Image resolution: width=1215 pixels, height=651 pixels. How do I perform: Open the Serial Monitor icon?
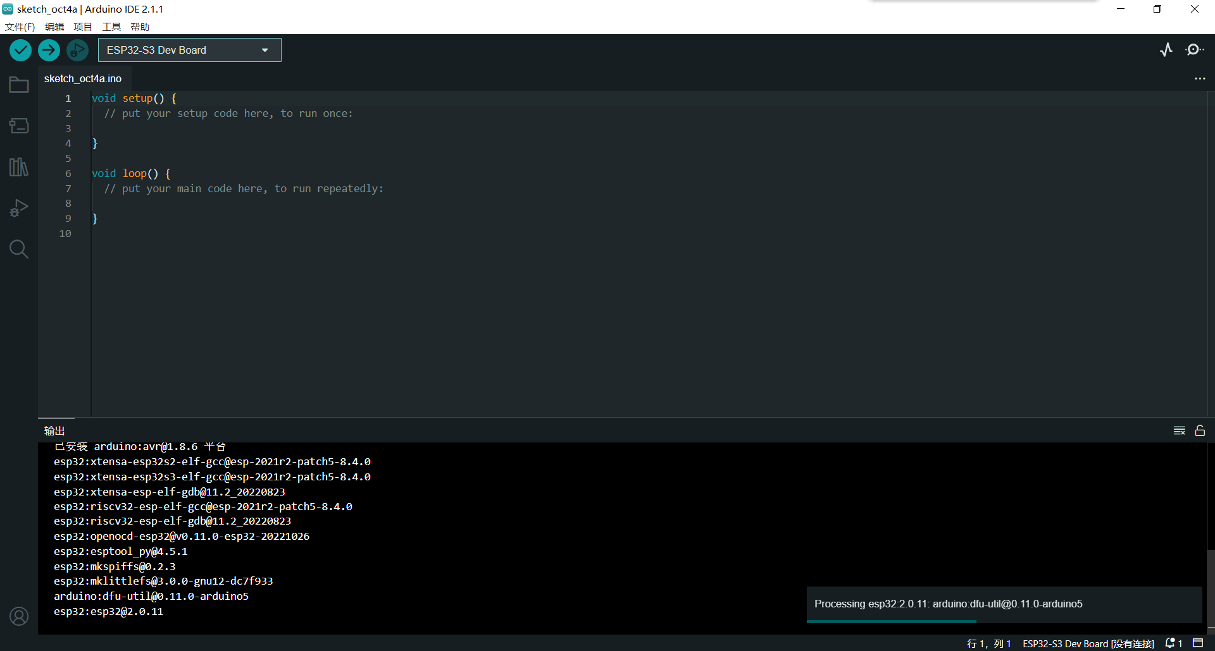tap(1194, 49)
